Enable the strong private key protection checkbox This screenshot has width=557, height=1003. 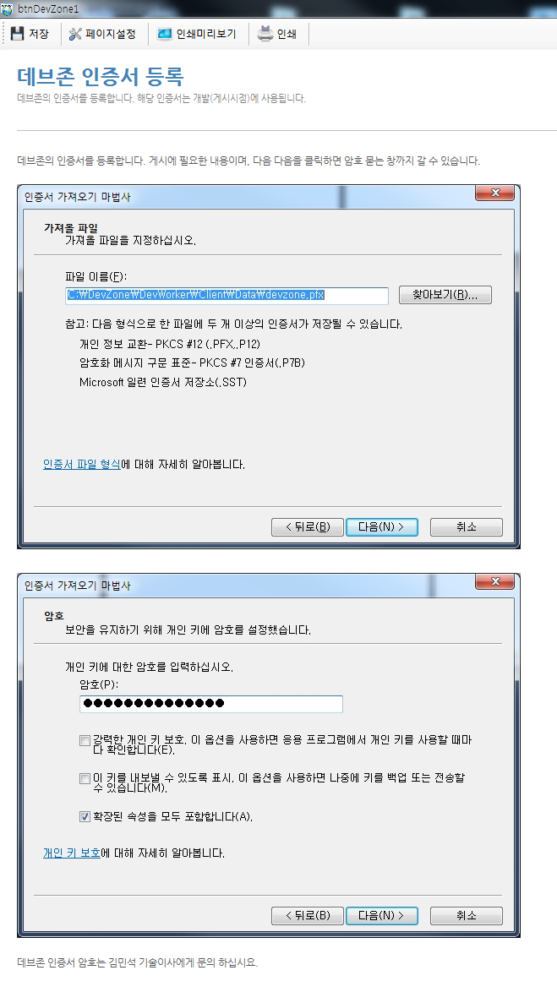click(85, 741)
